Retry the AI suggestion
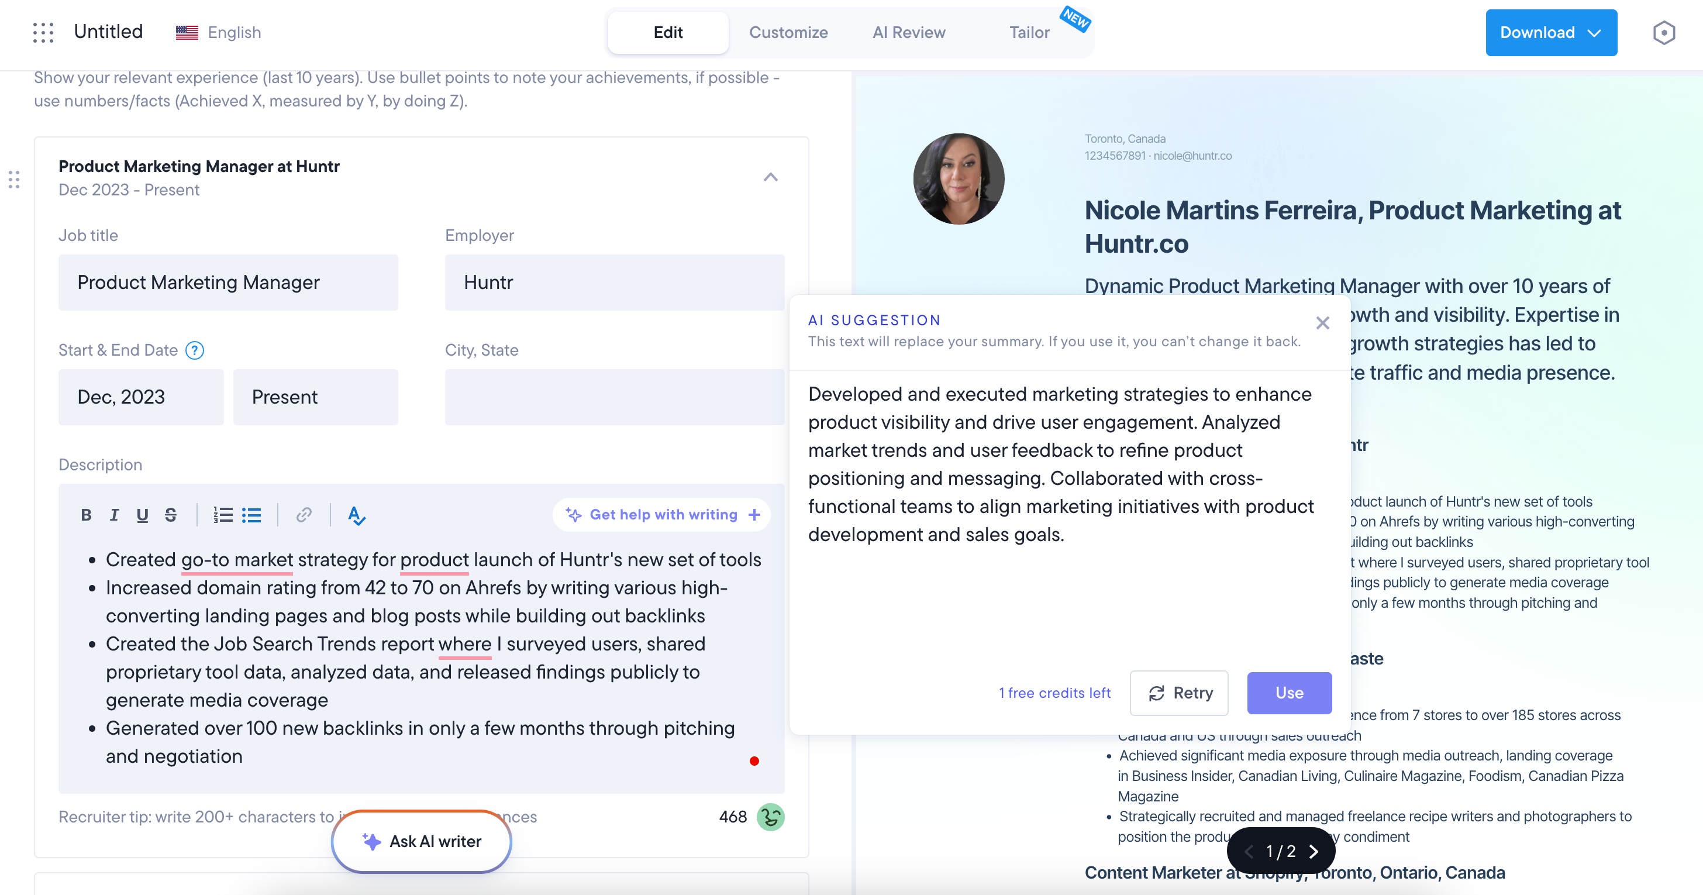This screenshot has width=1703, height=895. (1179, 693)
